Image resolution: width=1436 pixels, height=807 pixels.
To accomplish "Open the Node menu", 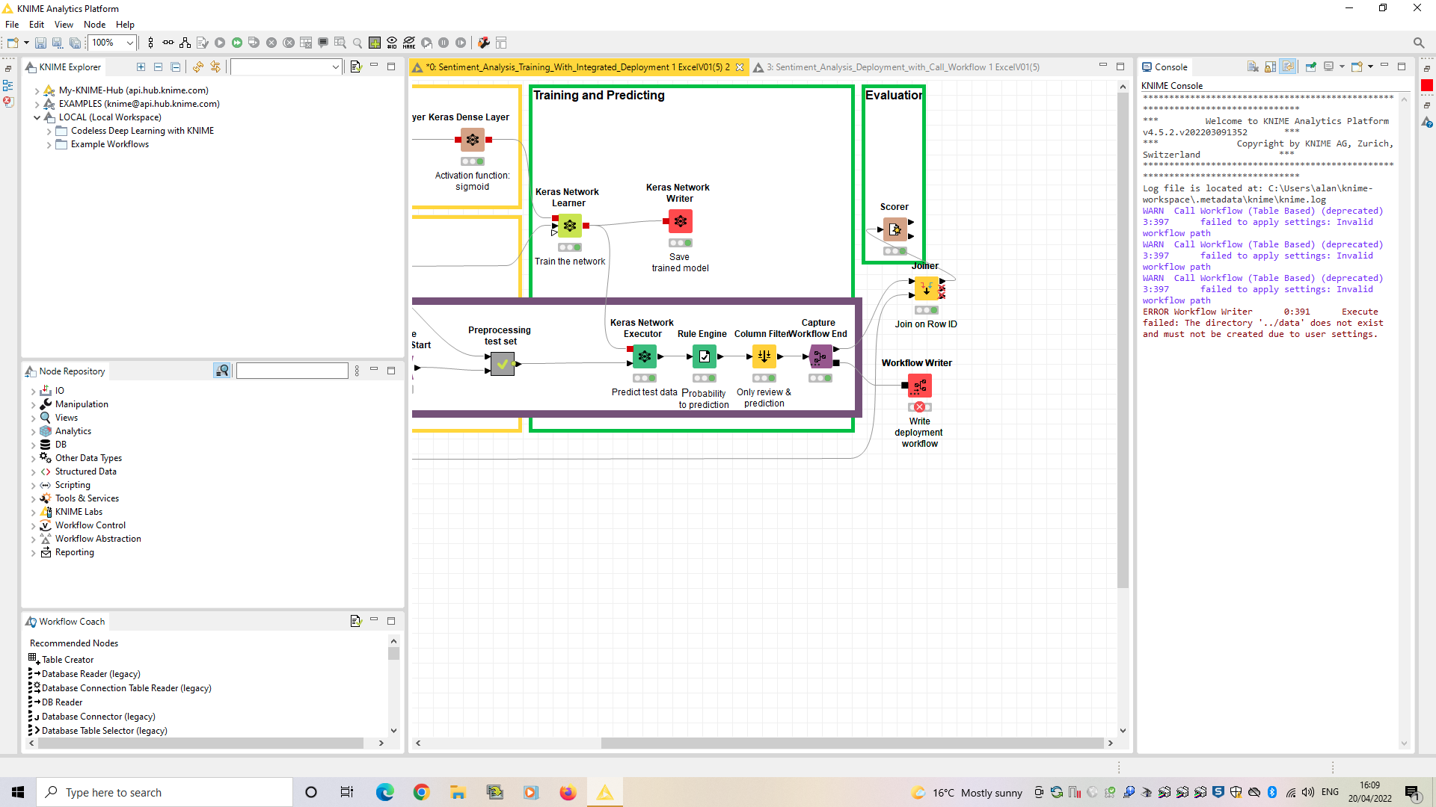I will pyautogui.click(x=94, y=25).
